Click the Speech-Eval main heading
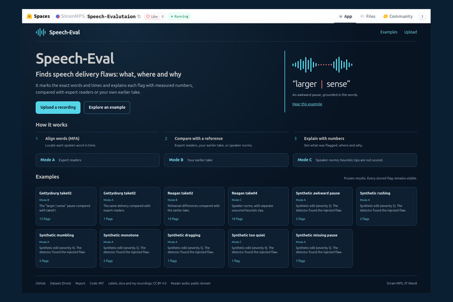453x302 pixels. coord(75,58)
